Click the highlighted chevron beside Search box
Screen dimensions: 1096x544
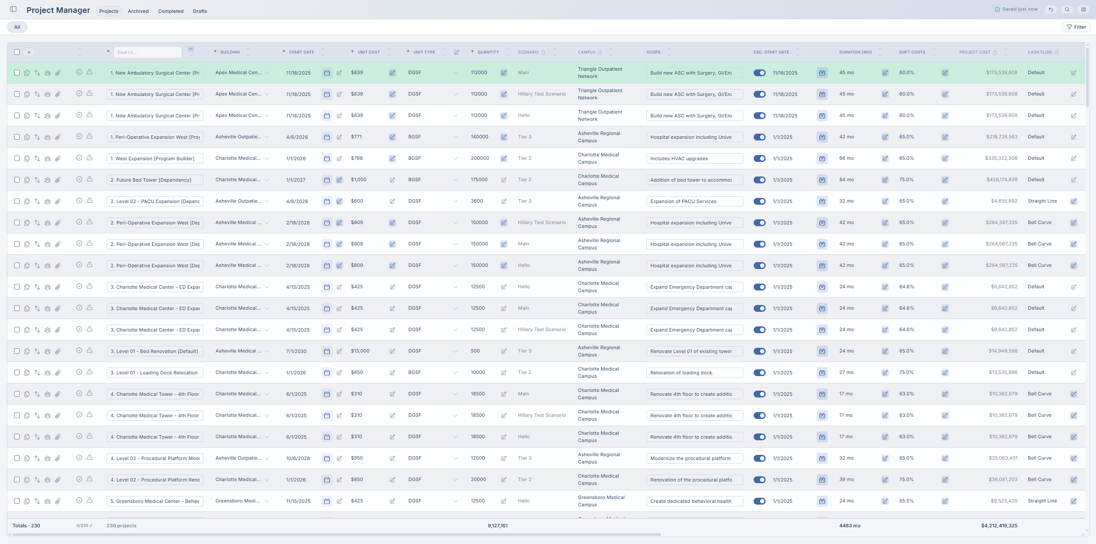click(x=191, y=49)
